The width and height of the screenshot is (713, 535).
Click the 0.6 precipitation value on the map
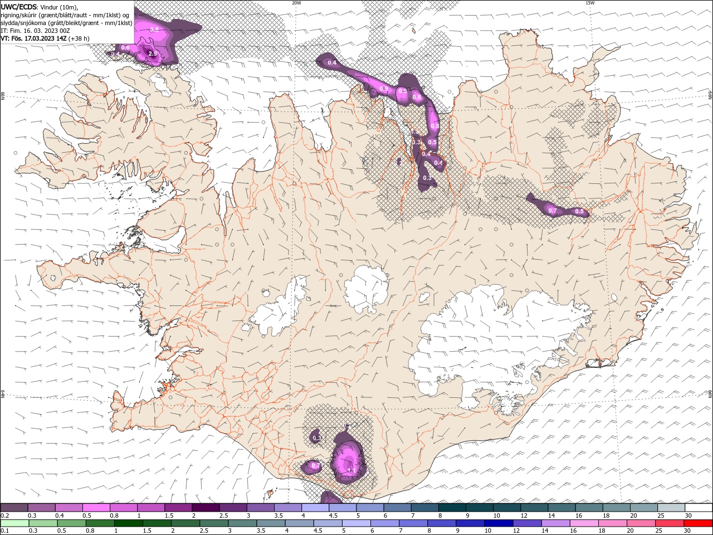[x=125, y=47]
